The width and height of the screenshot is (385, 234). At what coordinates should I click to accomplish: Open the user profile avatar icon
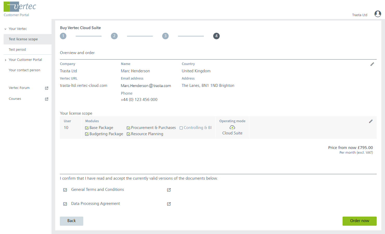click(x=377, y=14)
